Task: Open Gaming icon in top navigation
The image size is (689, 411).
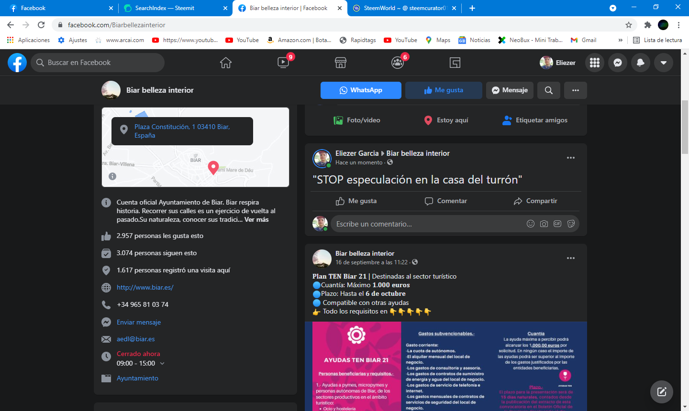Action: [x=455, y=63]
